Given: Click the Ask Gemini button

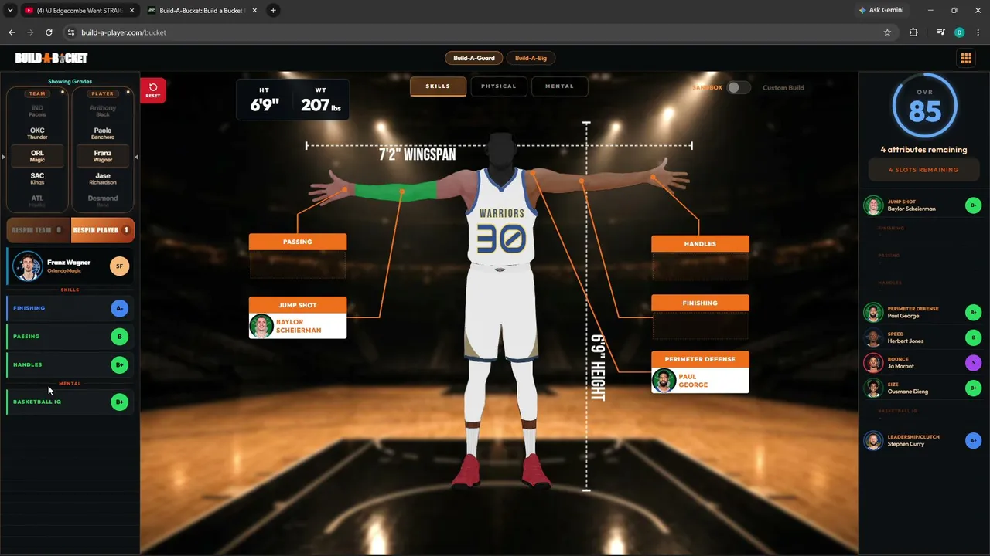Looking at the screenshot, I should pos(881,10).
